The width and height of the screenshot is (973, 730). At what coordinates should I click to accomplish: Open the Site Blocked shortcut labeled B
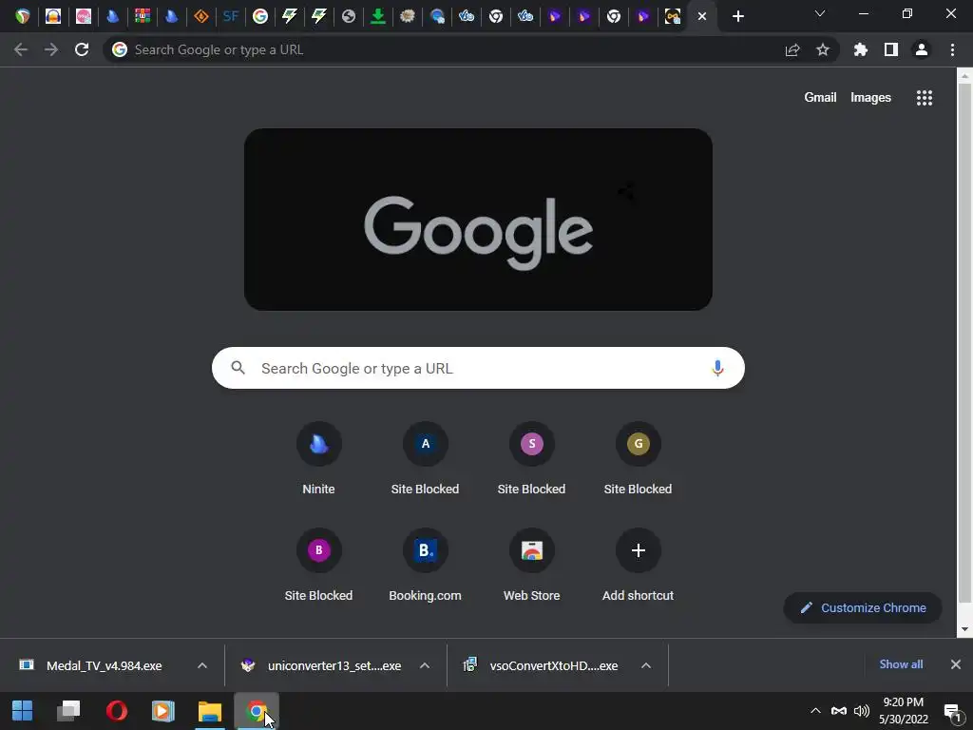tap(318, 565)
